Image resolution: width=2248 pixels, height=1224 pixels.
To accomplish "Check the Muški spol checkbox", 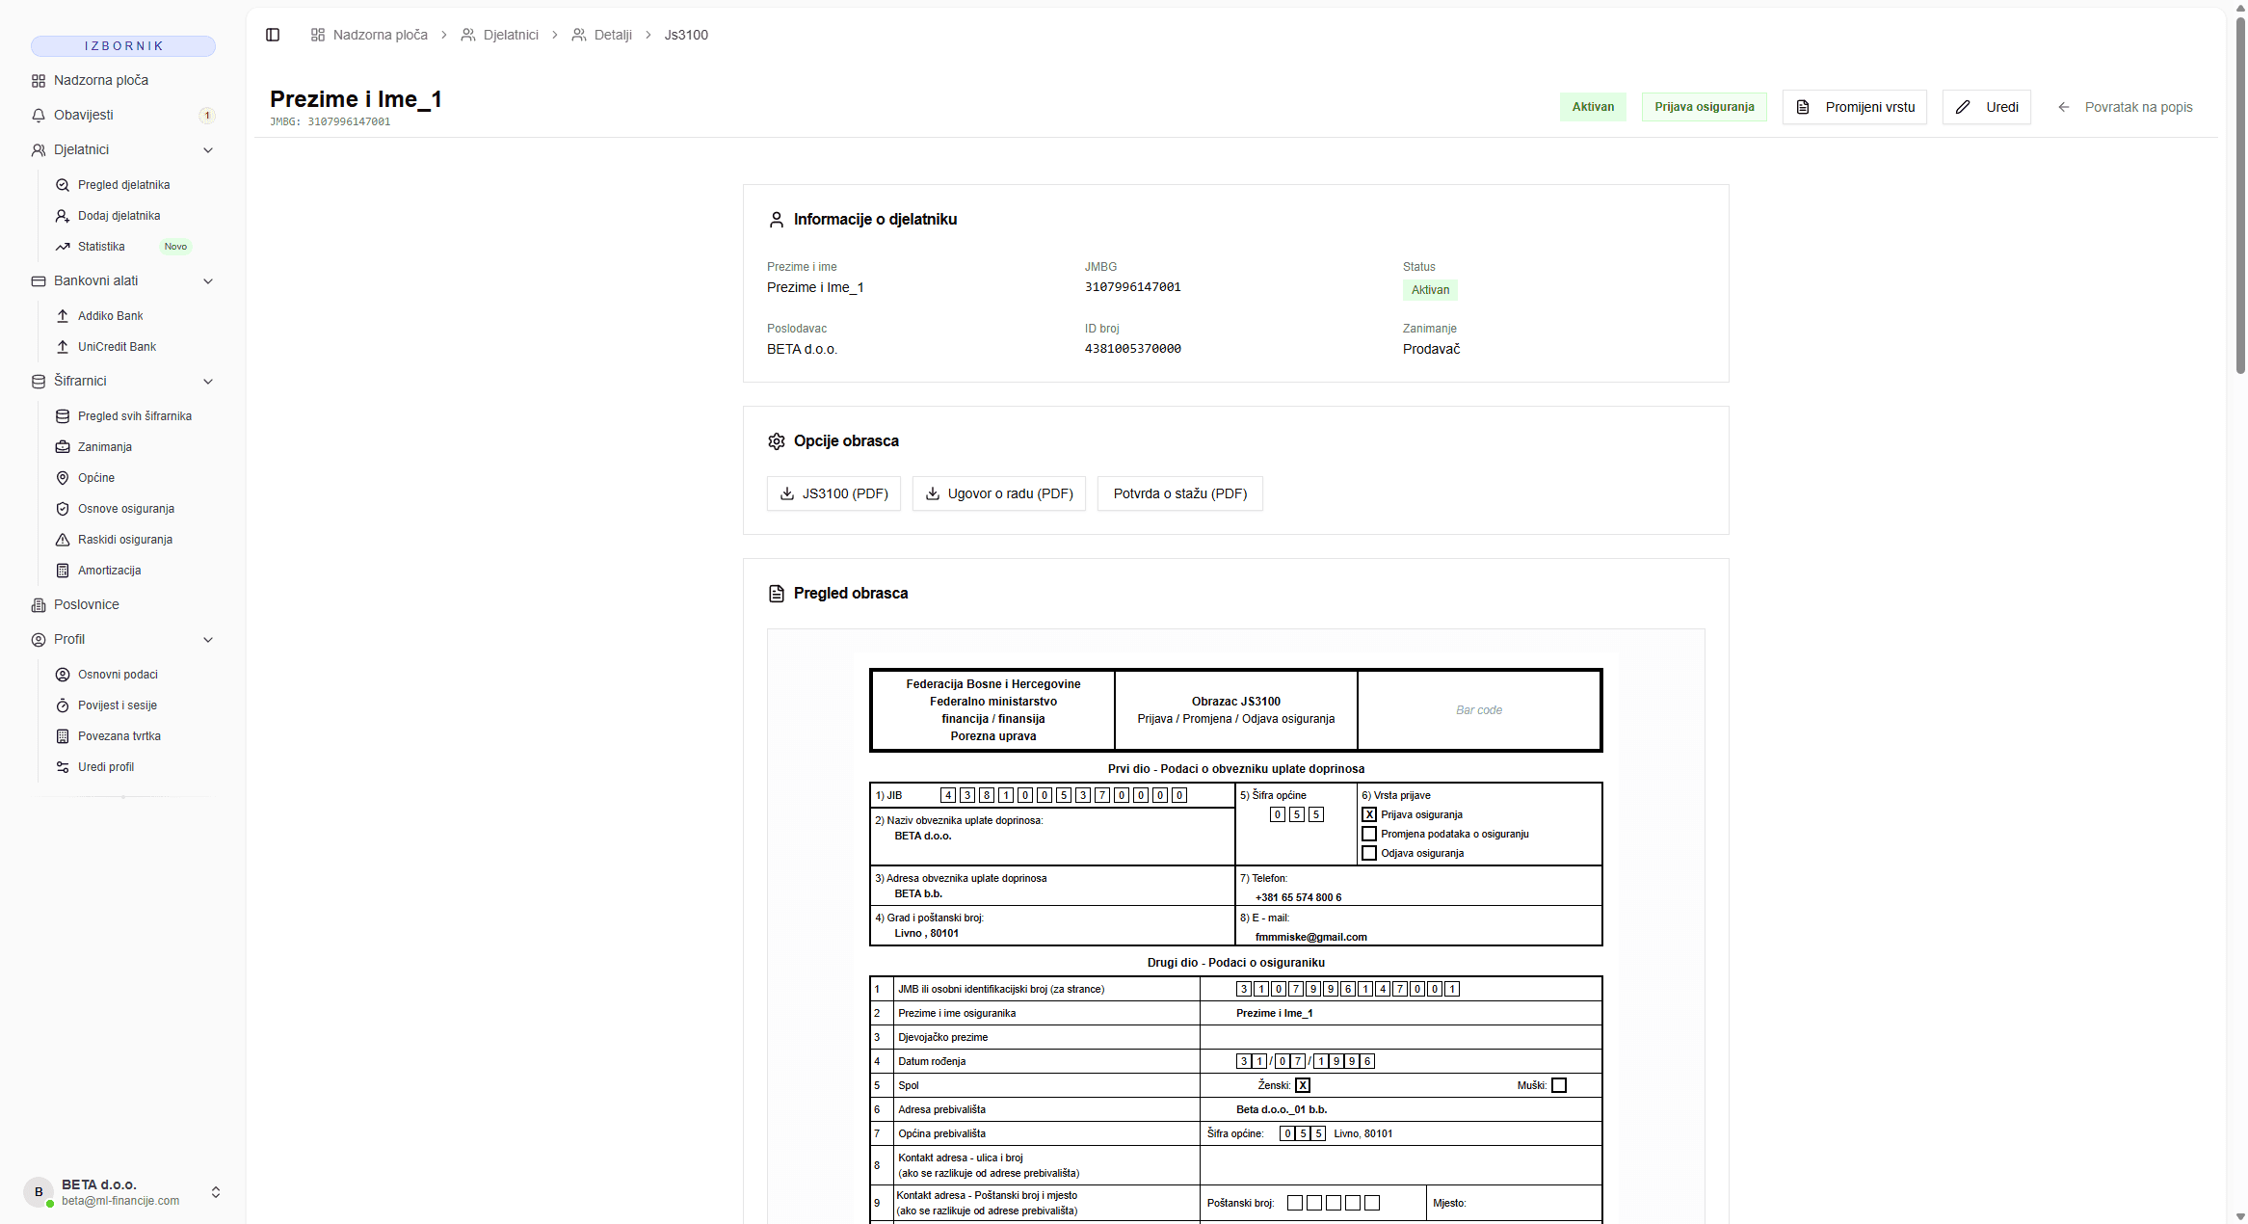I will pos(1559,1085).
